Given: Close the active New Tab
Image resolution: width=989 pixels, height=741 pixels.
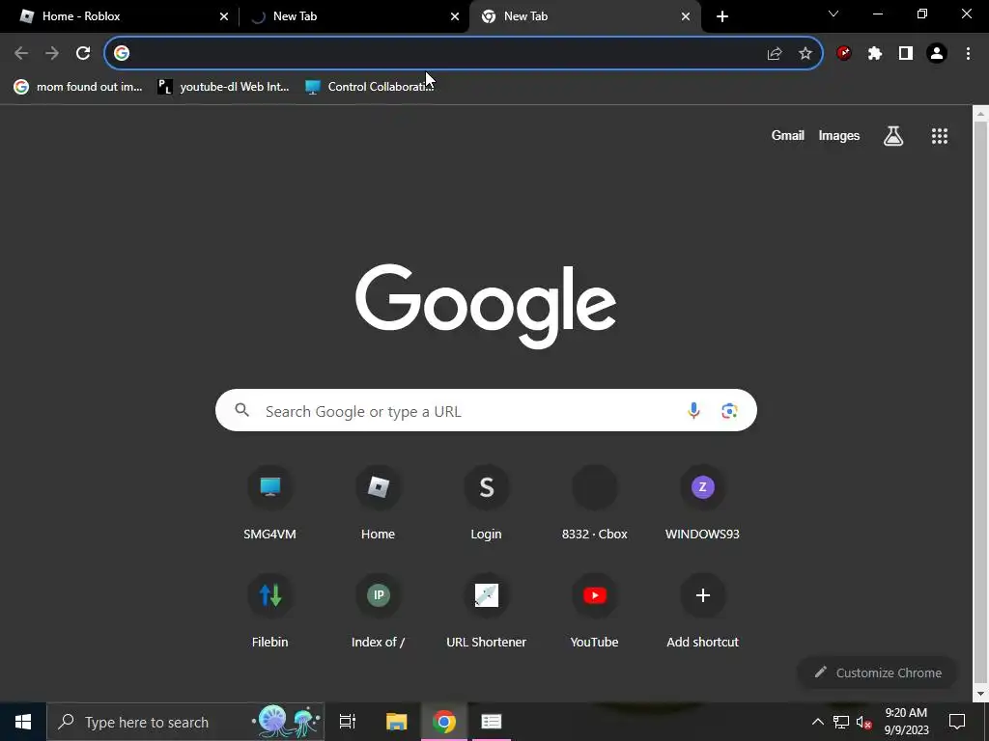Looking at the screenshot, I should tap(686, 16).
